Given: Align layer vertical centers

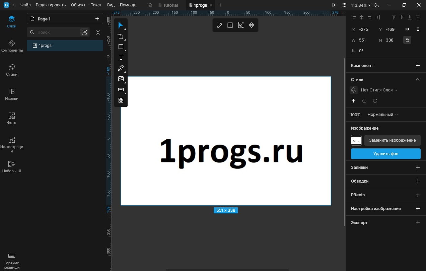Looking at the screenshot, I should tap(402, 17).
